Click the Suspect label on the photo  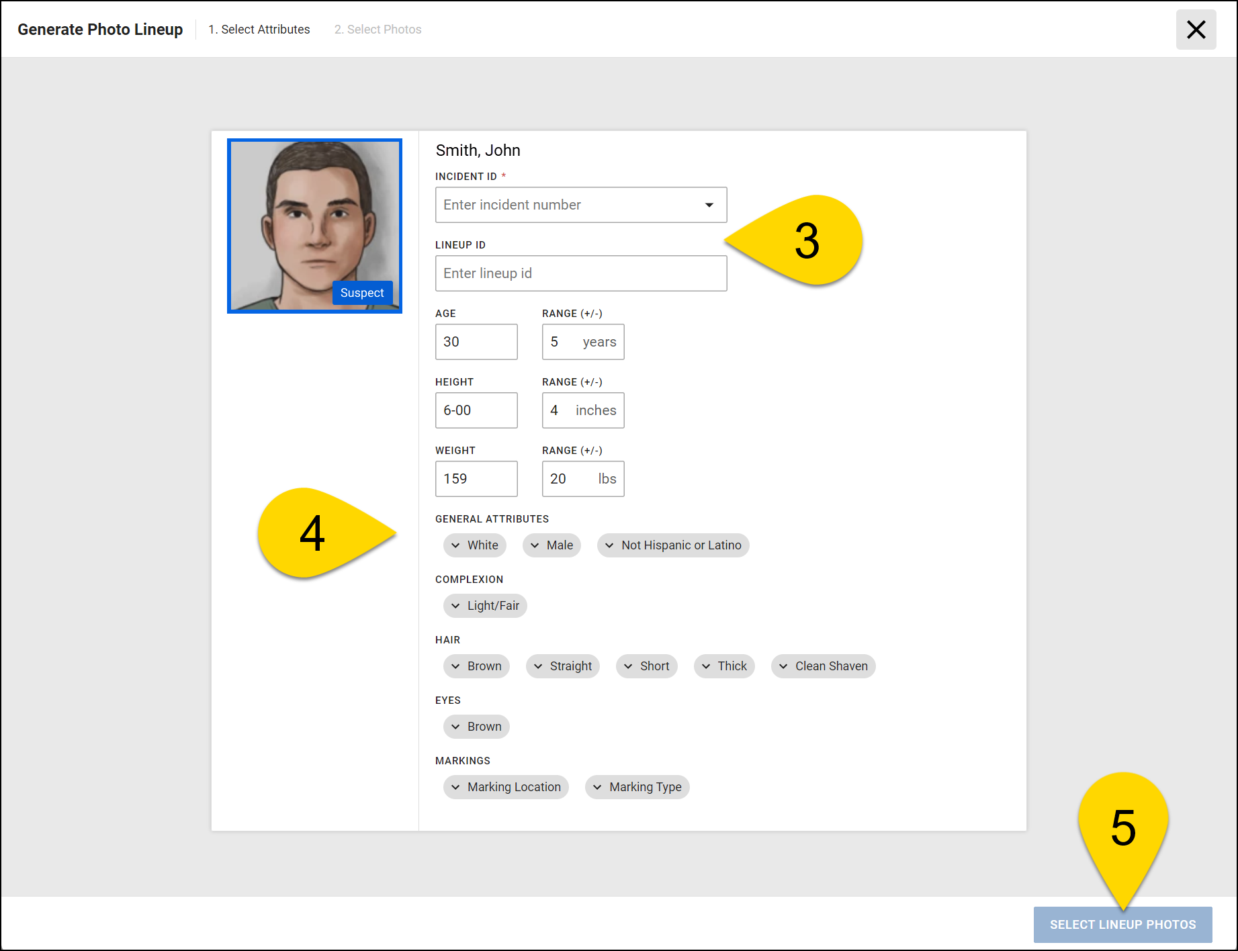(x=361, y=292)
